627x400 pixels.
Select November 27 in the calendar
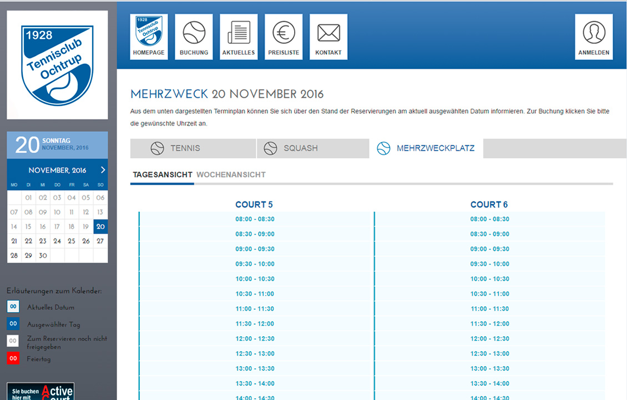[x=100, y=241]
